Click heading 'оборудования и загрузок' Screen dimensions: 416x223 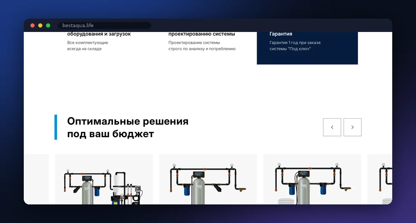[x=99, y=34]
